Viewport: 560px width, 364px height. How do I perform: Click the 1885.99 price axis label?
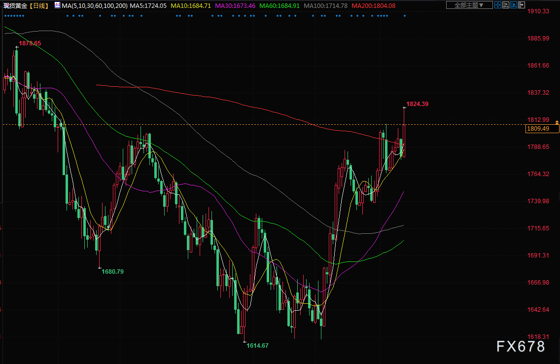point(538,38)
